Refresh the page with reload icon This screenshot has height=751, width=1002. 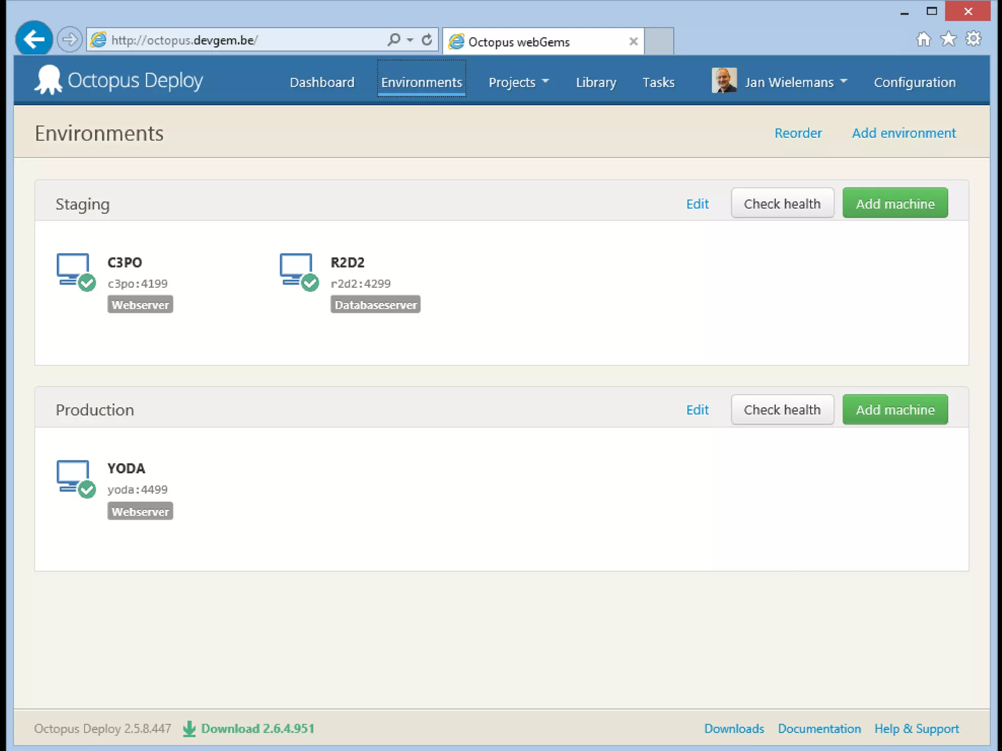427,40
